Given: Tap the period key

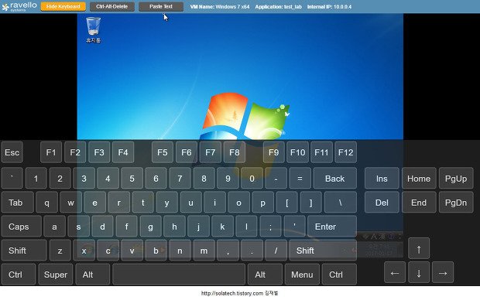Looking at the screenshot, I should pos(252,251).
